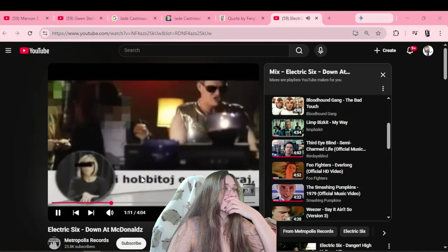View site information icon
This screenshot has height=252, width=448.
(x=45, y=33)
